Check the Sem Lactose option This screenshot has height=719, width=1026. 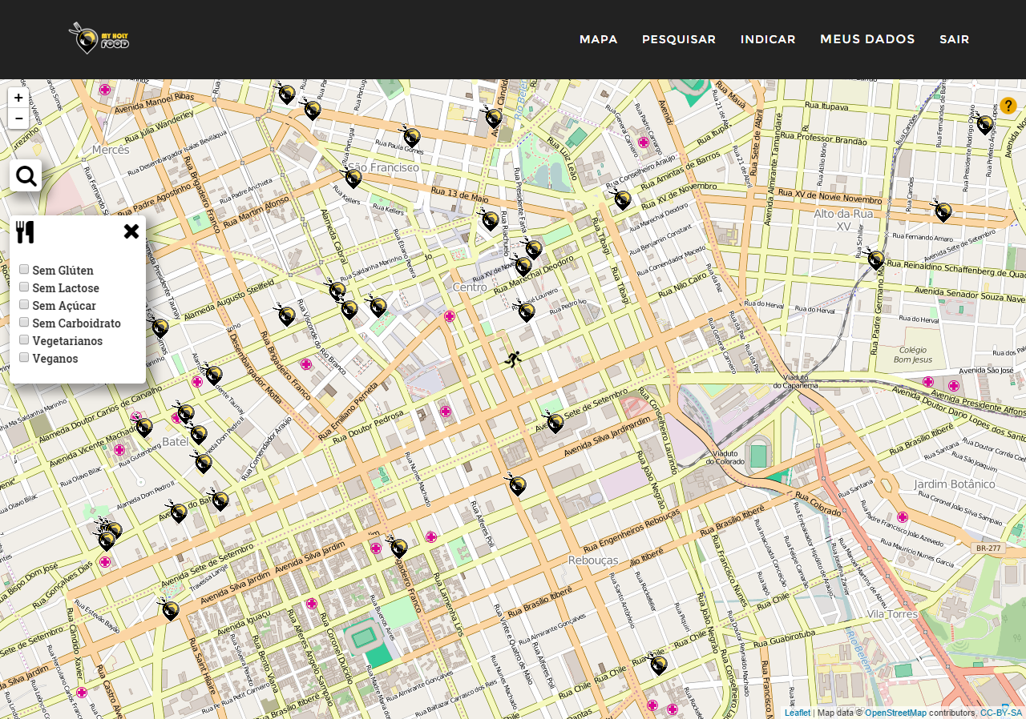pyautogui.click(x=24, y=287)
